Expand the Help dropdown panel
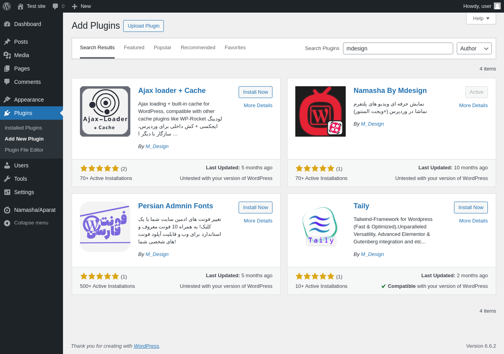This screenshot has height=354, width=504. click(481, 18)
